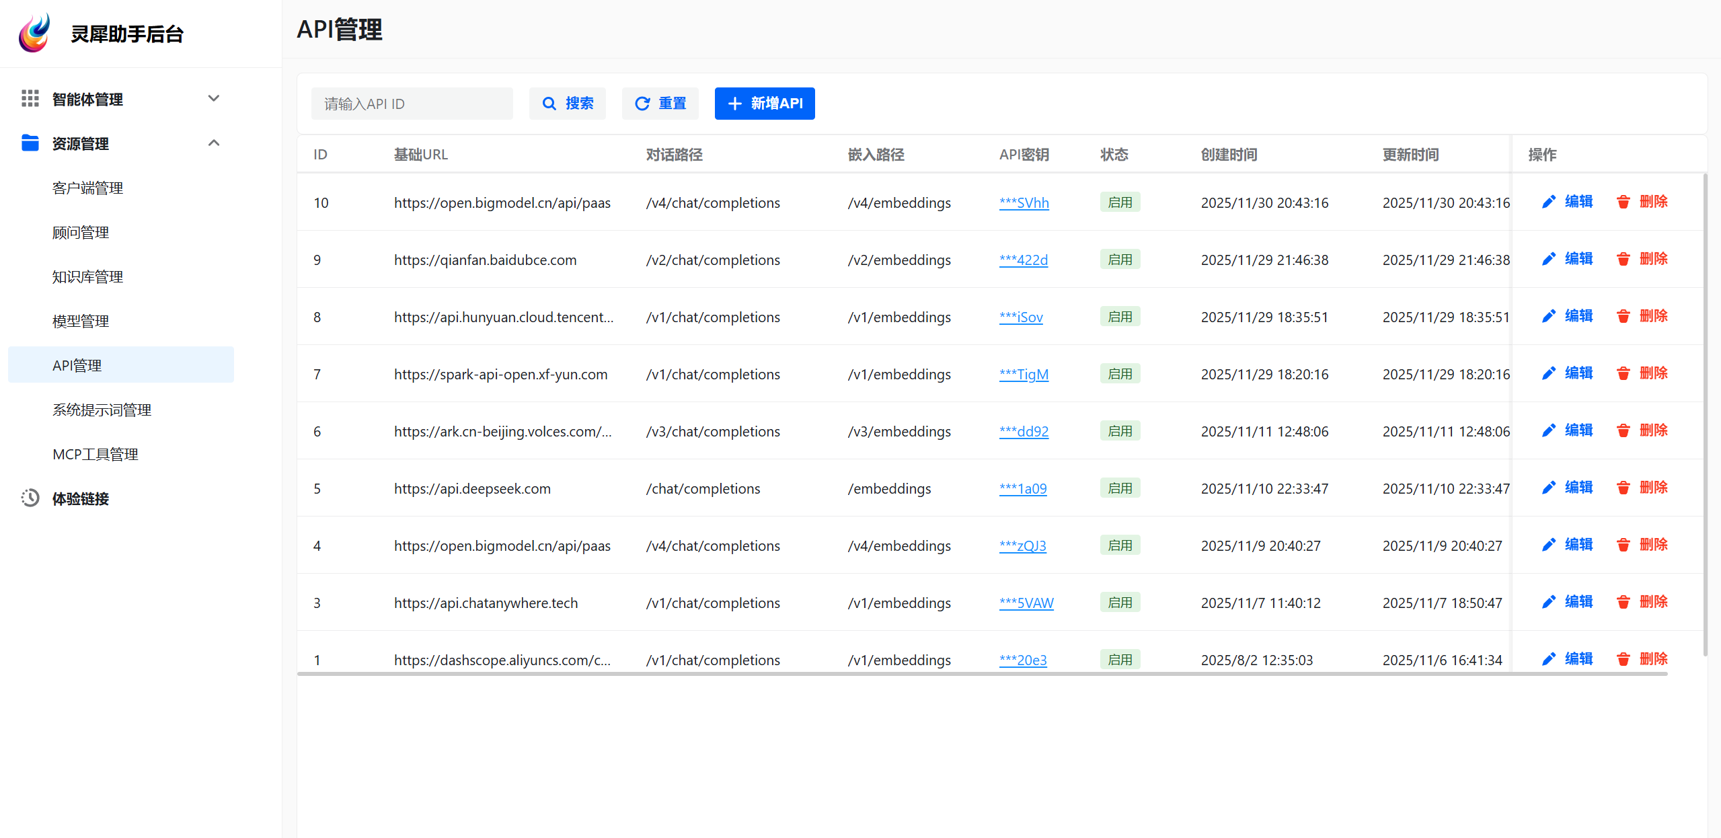Click the 灵犀助手后台 flame logo
This screenshot has width=1721, height=838.
35,33
